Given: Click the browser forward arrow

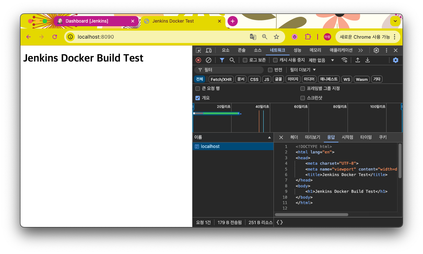Looking at the screenshot, I should tap(42, 37).
